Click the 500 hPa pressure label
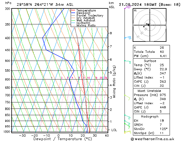 [x=8, y=61]
